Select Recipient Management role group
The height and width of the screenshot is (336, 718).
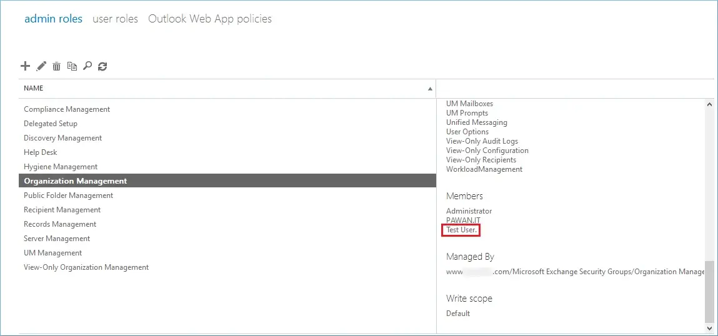click(x=227, y=210)
